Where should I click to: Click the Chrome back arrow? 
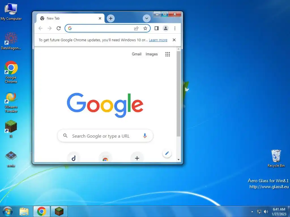pos(40,28)
